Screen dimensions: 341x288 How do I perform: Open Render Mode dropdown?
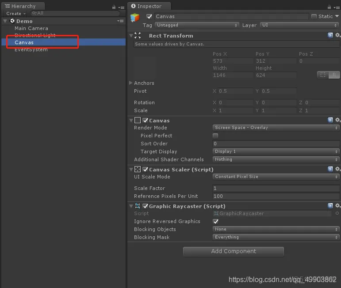276,128
